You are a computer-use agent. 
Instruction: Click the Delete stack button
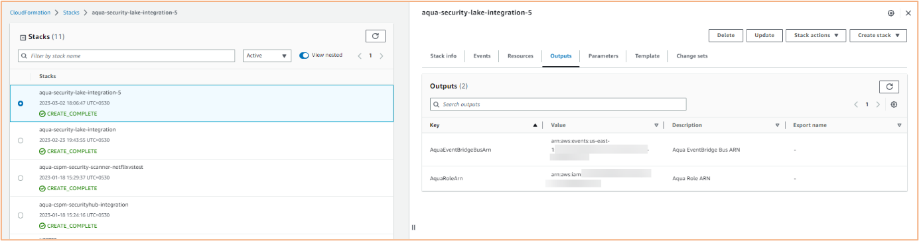coord(726,36)
